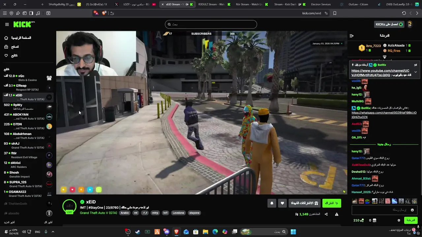The height and width of the screenshot is (237, 422).
Task: Open the emoji picker in chat
Action: pyautogui.click(x=412, y=210)
